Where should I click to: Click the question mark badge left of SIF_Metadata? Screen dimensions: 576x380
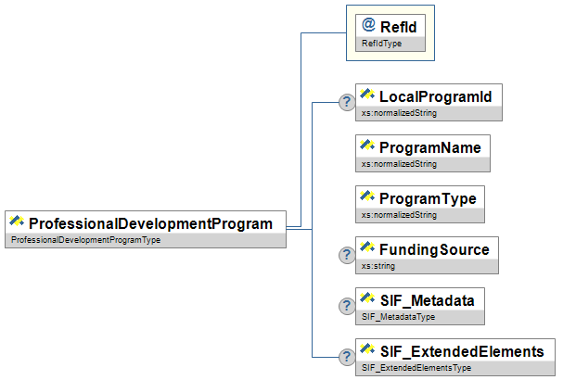(347, 307)
